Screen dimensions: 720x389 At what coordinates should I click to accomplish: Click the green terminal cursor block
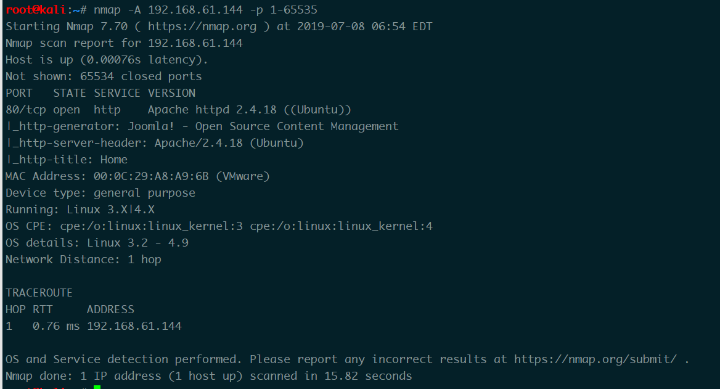click(x=97, y=387)
